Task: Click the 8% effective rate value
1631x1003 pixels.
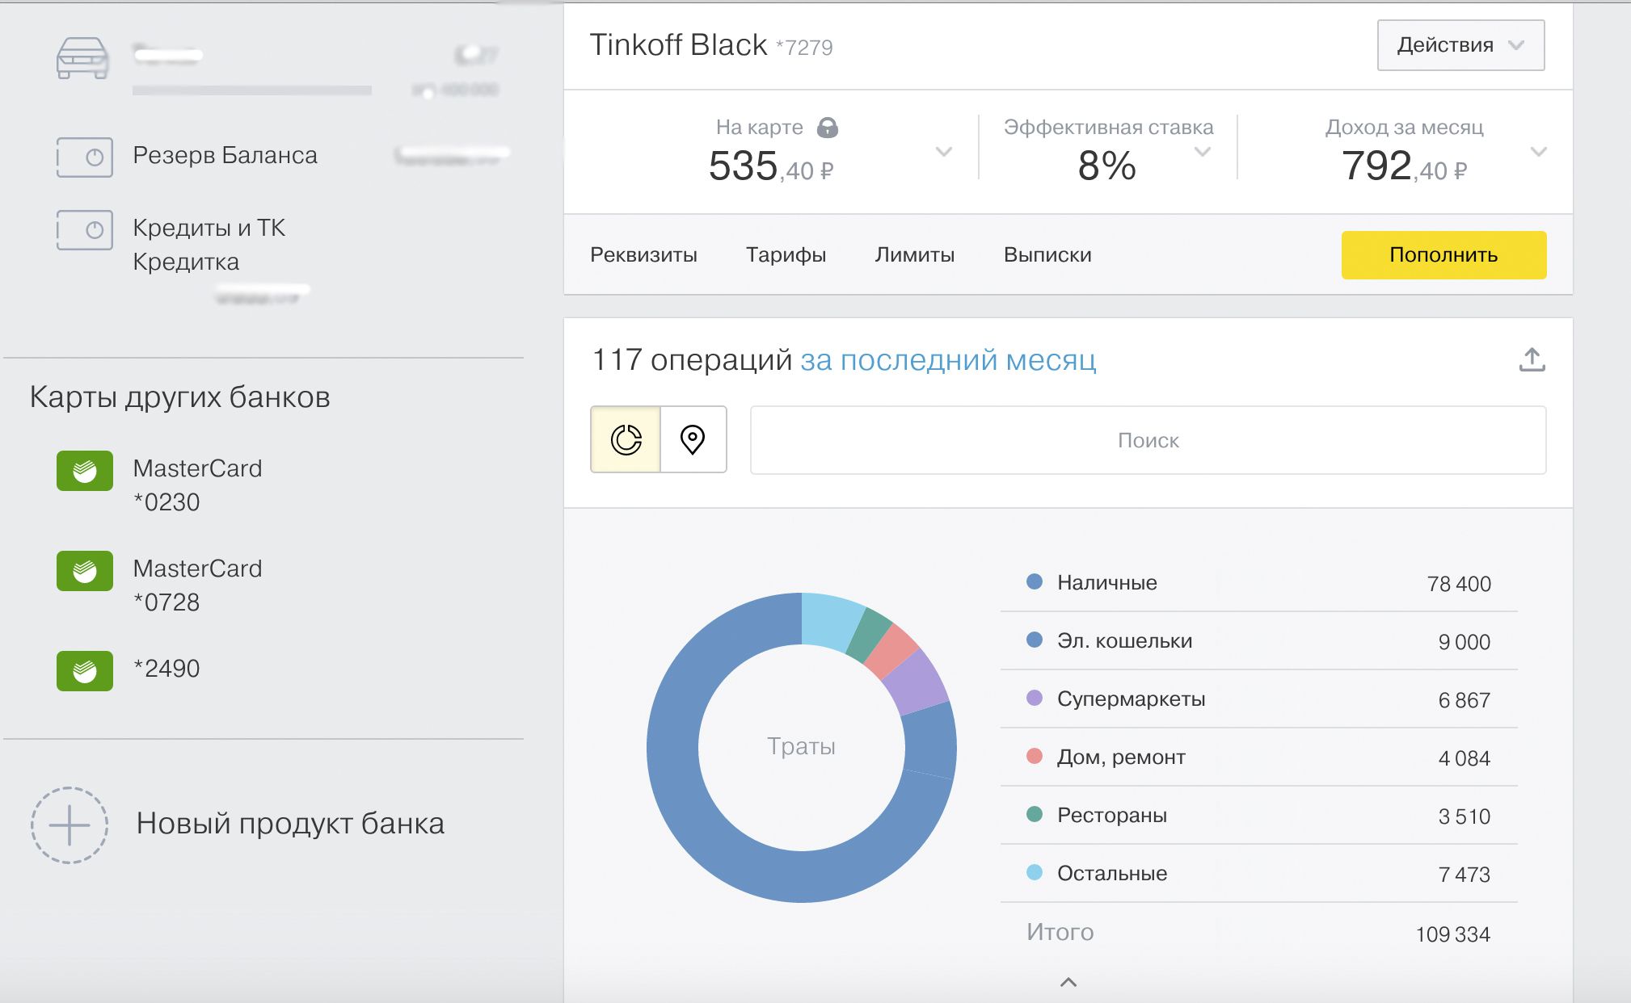Action: (x=1106, y=166)
